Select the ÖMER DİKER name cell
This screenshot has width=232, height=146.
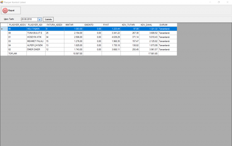(x=36, y=49)
